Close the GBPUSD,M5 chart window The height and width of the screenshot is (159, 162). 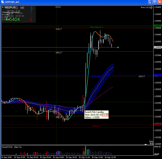click(x=160, y=2)
